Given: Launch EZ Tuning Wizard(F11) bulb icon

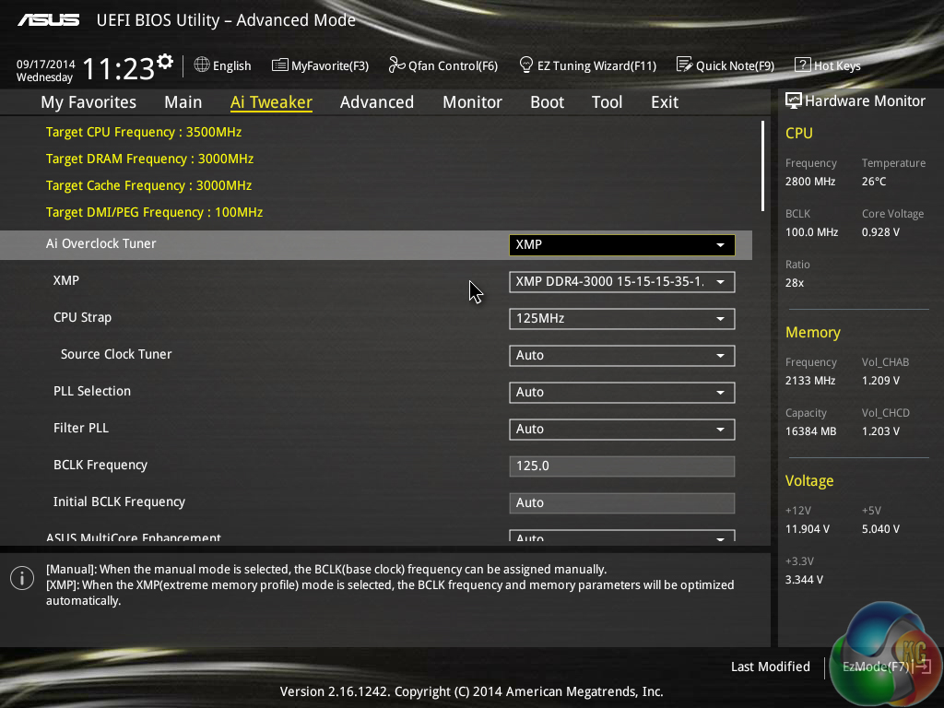Looking at the screenshot, I should point(526,65).
